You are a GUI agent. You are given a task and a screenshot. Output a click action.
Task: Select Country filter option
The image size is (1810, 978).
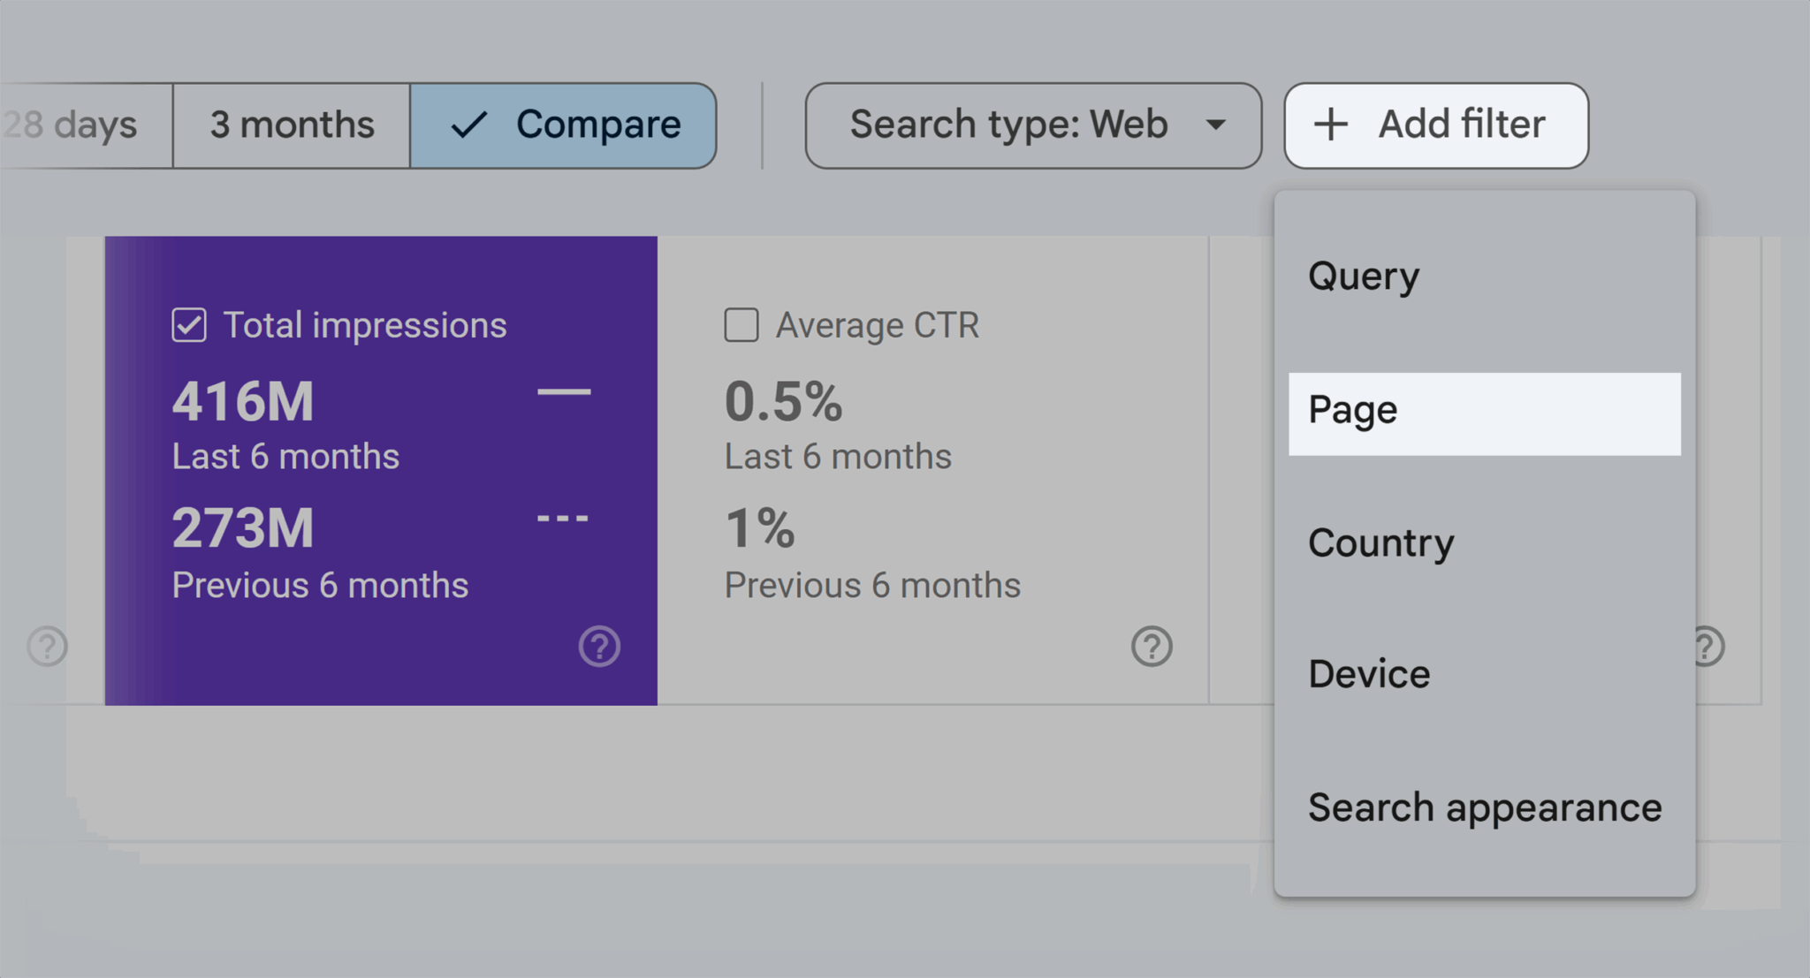point(1485,543)
